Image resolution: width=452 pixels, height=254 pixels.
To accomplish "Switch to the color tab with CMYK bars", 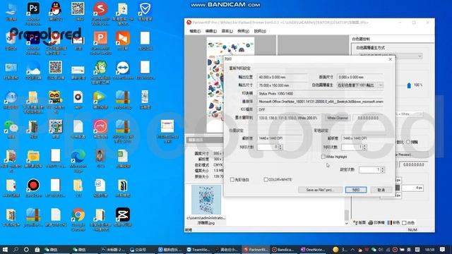I will point(393,223).
